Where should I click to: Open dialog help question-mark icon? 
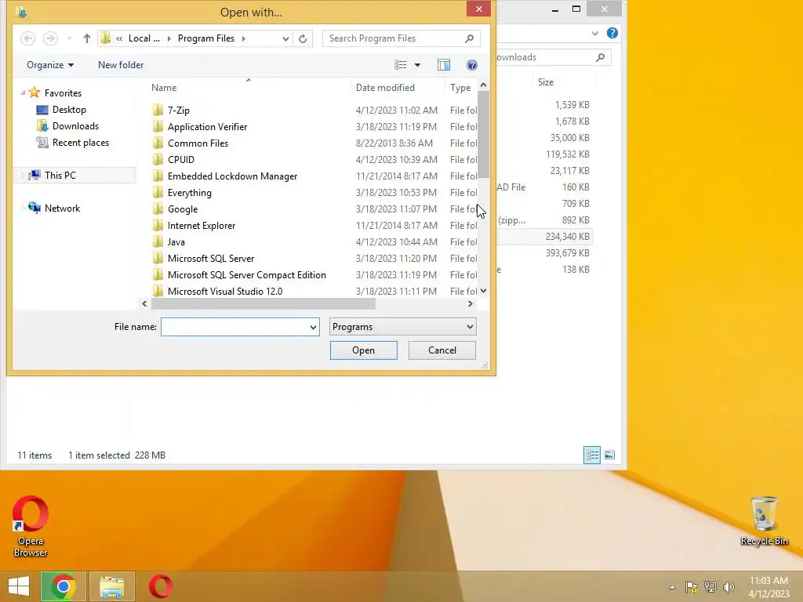click(471, 65)
